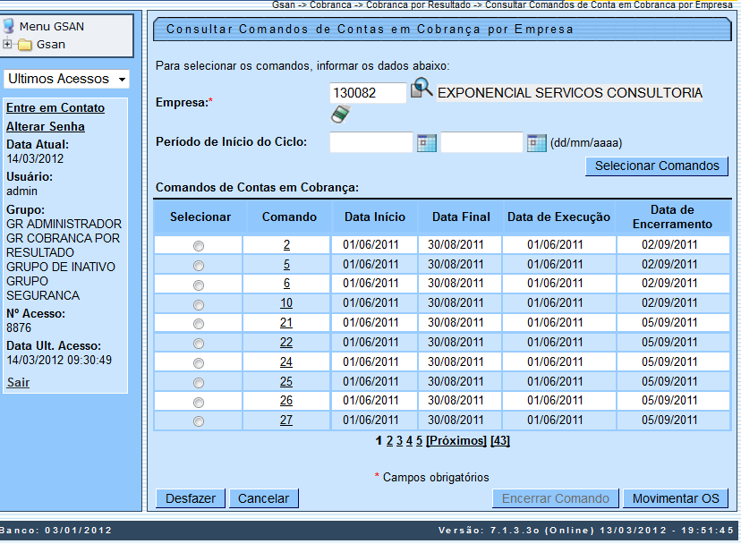Click the Movimentar OS button
The height and width of the screenshot is (544, 741).
pos(676,498)
